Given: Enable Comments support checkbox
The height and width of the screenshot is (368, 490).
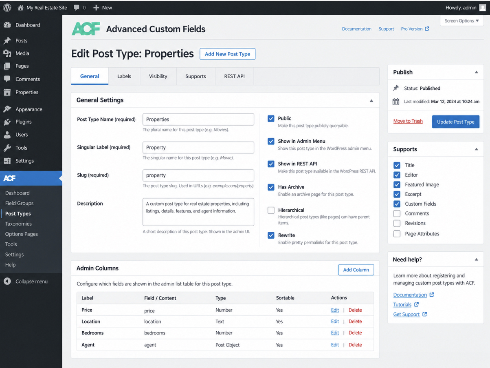Looking at the screenshot, I should point(397,213).
